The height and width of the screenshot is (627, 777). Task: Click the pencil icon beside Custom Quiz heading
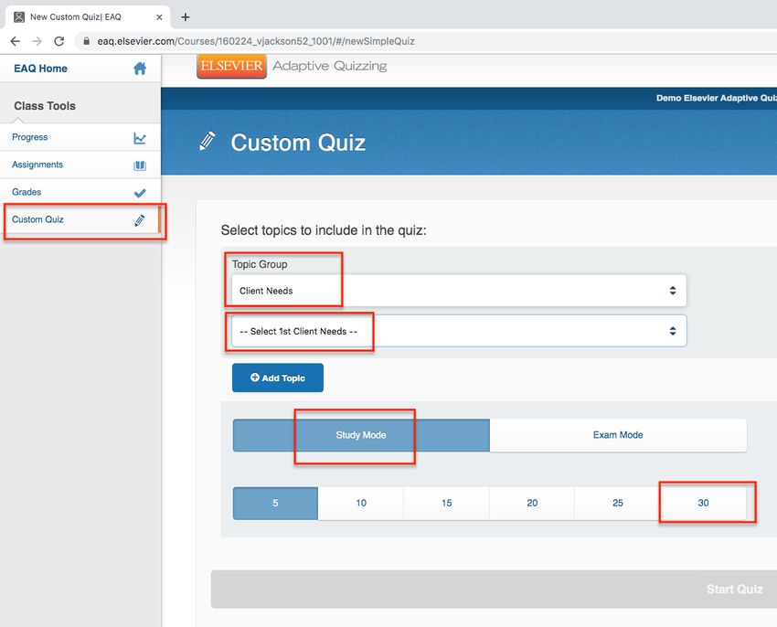(208, 142)
